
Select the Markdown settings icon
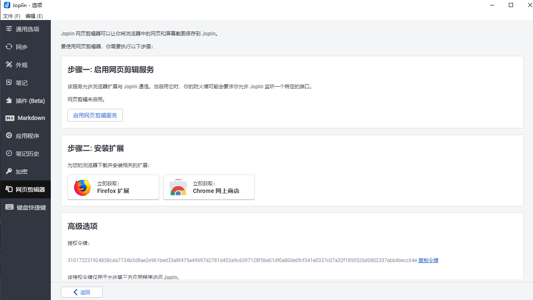pos(25,118)
